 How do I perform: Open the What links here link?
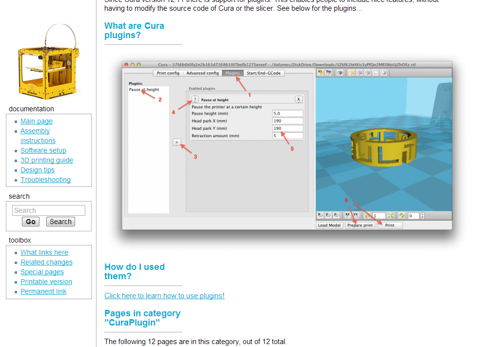[44, 252]
